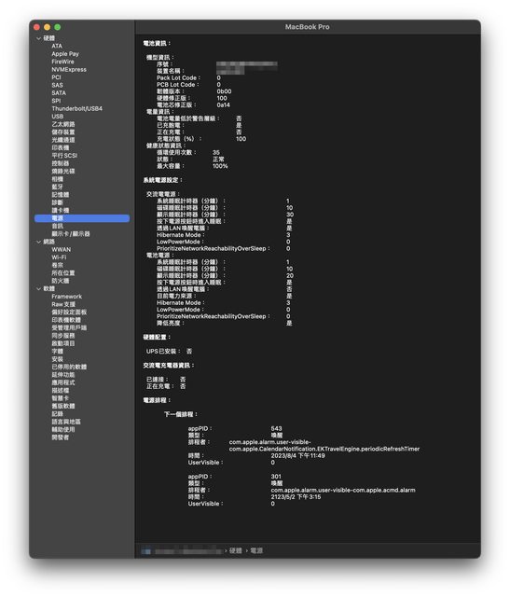This screenshot has width=510, height=597.
Task: Click the computer icon in path bar
Action: coord(146,551)
